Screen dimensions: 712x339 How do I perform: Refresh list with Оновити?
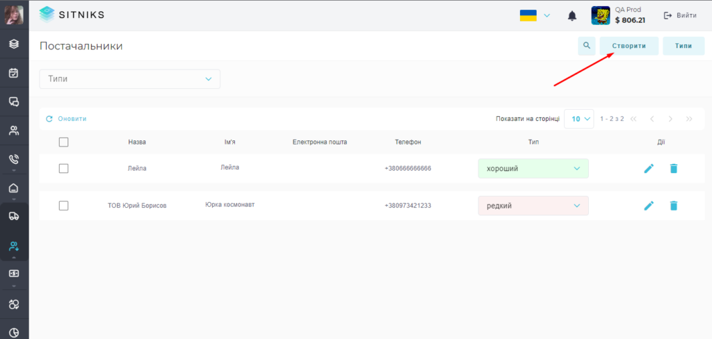tap(66, 119)
